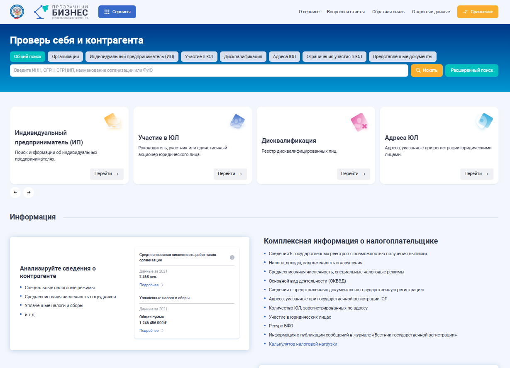Select the Адреса ЮЛ tab
This screenshot has width=510, height=368.
[x=284, y=56]
